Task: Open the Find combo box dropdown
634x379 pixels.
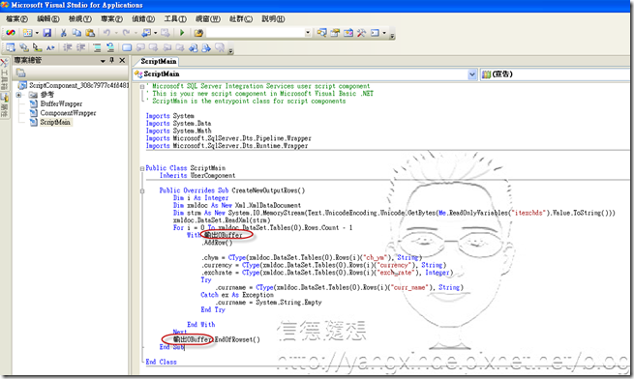Action: point(308,33)
